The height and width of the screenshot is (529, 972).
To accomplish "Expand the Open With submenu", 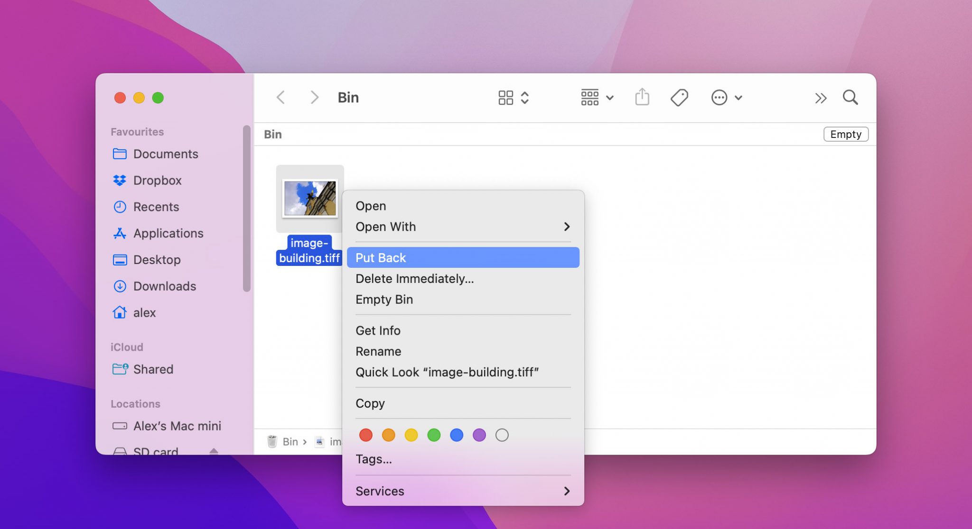I will [x=463, y=227].
